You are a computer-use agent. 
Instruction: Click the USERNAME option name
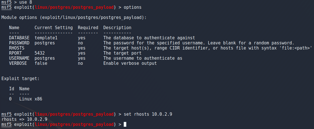19,58
